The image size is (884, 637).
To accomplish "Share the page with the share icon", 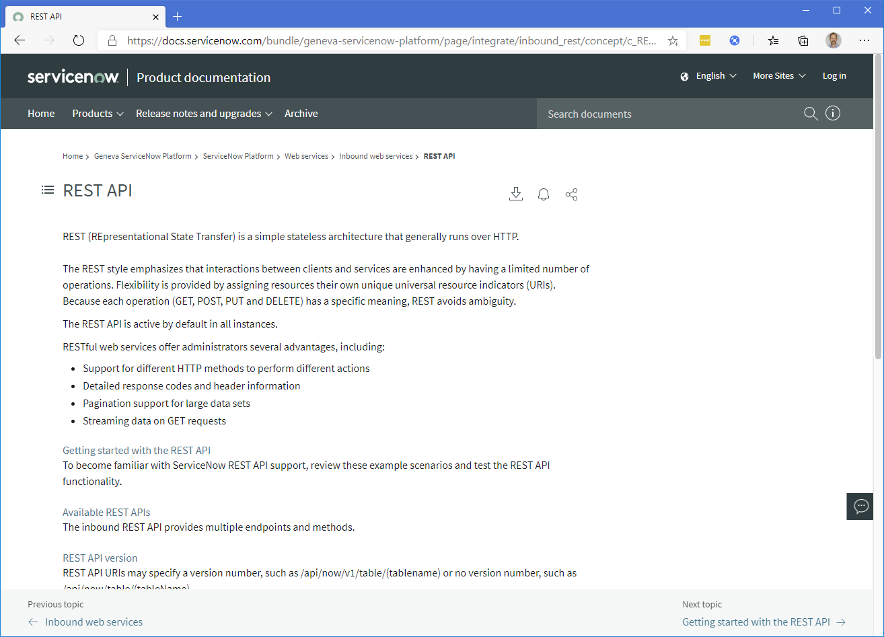I will (x=571, y=194).
